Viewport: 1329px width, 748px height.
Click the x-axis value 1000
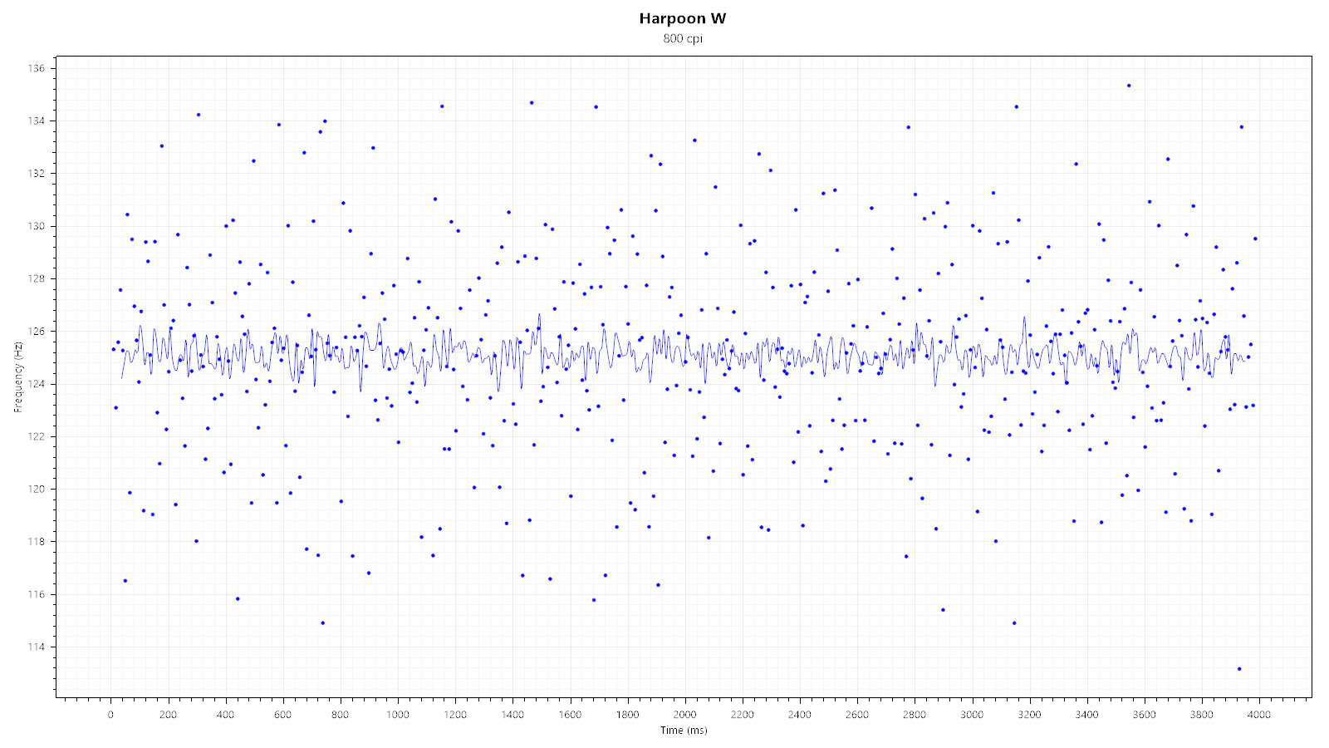(398, 714)
